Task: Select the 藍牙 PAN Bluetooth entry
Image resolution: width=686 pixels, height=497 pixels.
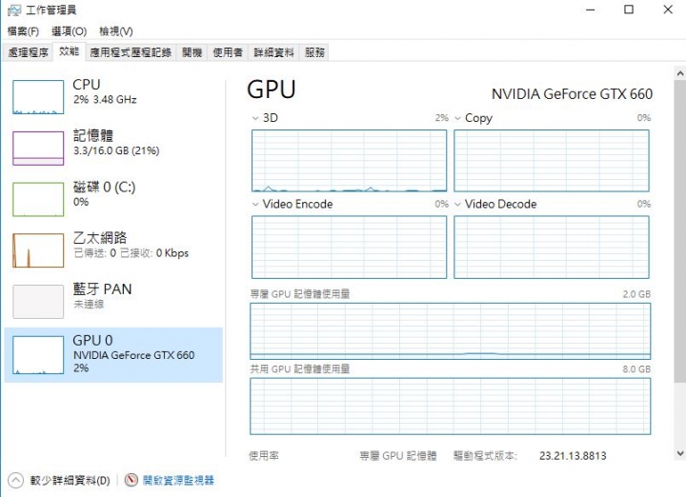Action: pyautogui.click(x=113, y=302)
